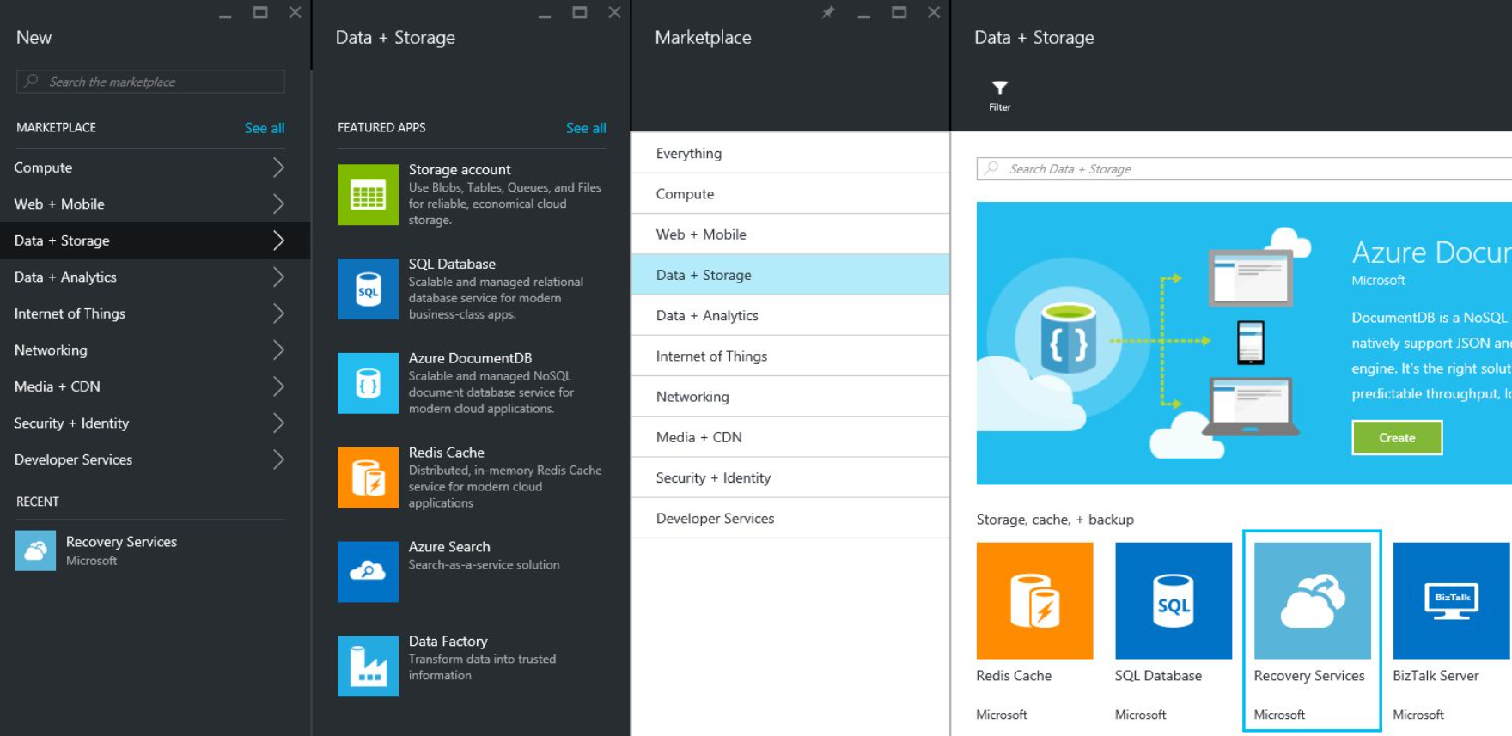This screenshot has width=1512, height=736.
Task: Click the orange Redis Cache icon in Featured Apps
Action: pyautogui.click(x=368, y=477)
